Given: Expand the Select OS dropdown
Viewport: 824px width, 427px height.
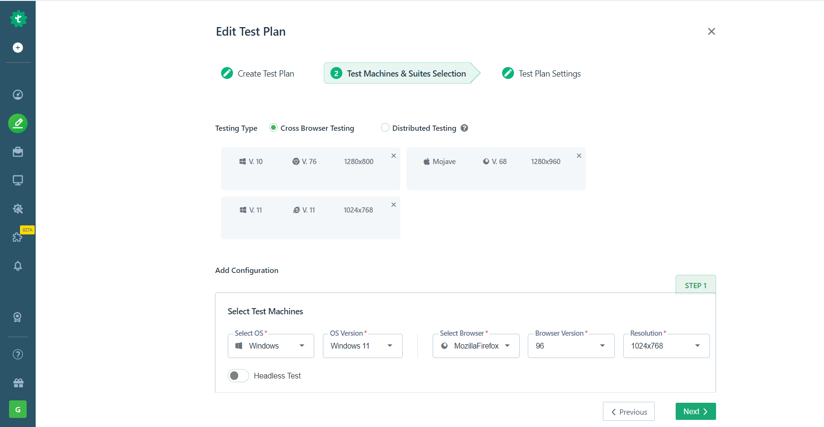Looking at the screenshot, I should coord(271,346).
